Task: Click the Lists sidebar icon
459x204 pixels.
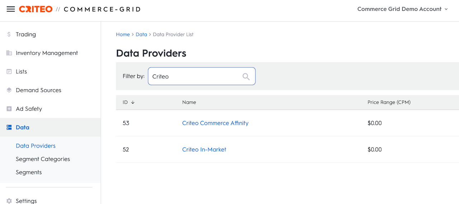Action: pyautogui.click(x=9, y=72)
